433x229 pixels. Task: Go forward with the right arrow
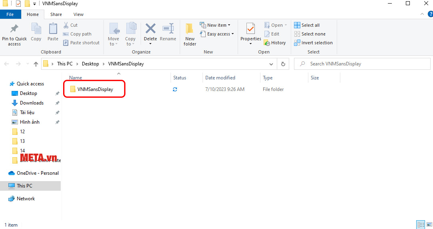pos(18,64)
